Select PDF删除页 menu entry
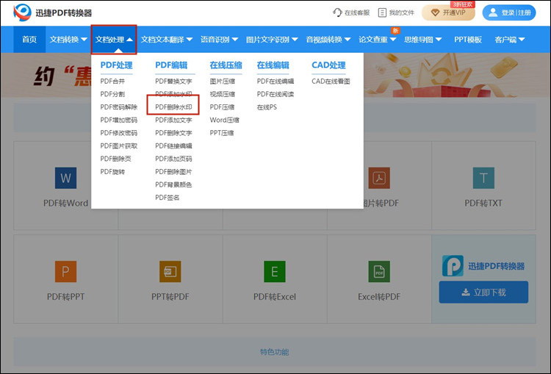The image size is (551, 374). point(115,159)
